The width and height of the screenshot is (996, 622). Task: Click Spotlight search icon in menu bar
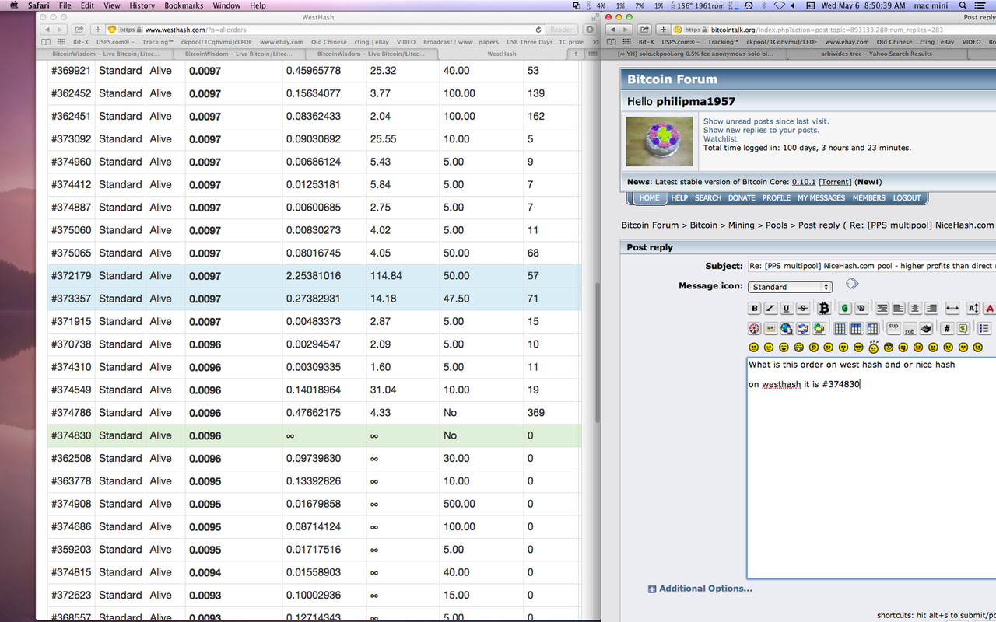click(963, 5)
